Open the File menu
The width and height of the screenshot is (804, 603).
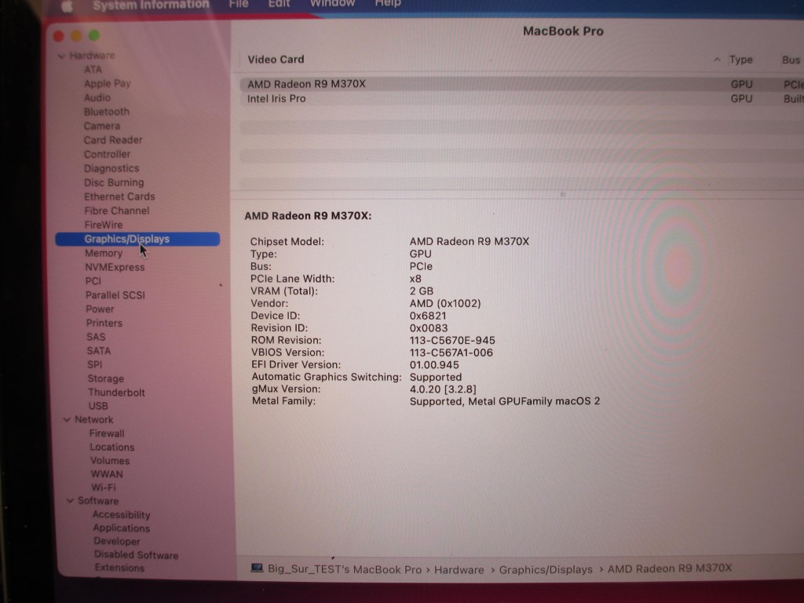pos(239,4)
